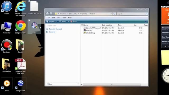Screen dimensions: 169x95
Task: Click the horizontal scrollbar thumb in file list
Action: coord(112,84)
